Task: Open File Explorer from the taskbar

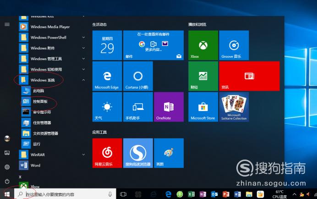Action: point(249,194)
